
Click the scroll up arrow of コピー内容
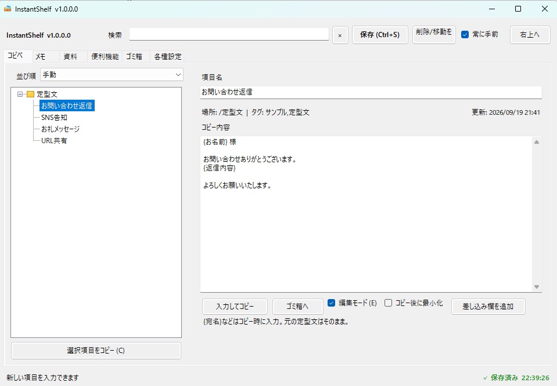pos(537,142)
